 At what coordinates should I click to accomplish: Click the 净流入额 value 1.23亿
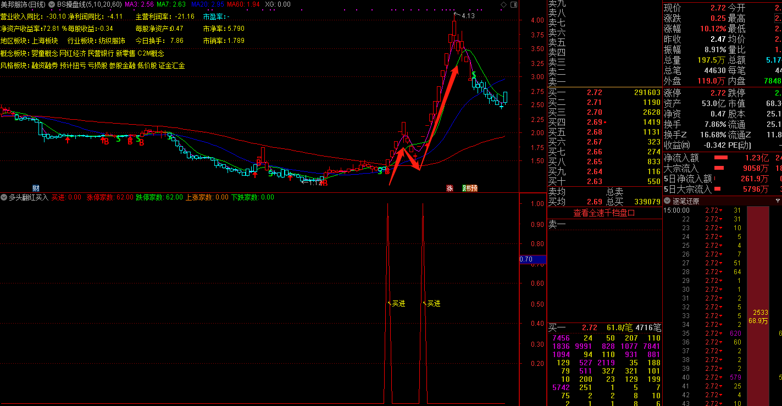[757, 158]
